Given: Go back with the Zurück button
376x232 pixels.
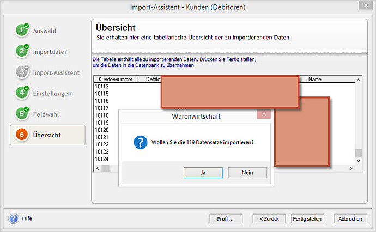Looking at the screenshot, I should click(269, 219).
